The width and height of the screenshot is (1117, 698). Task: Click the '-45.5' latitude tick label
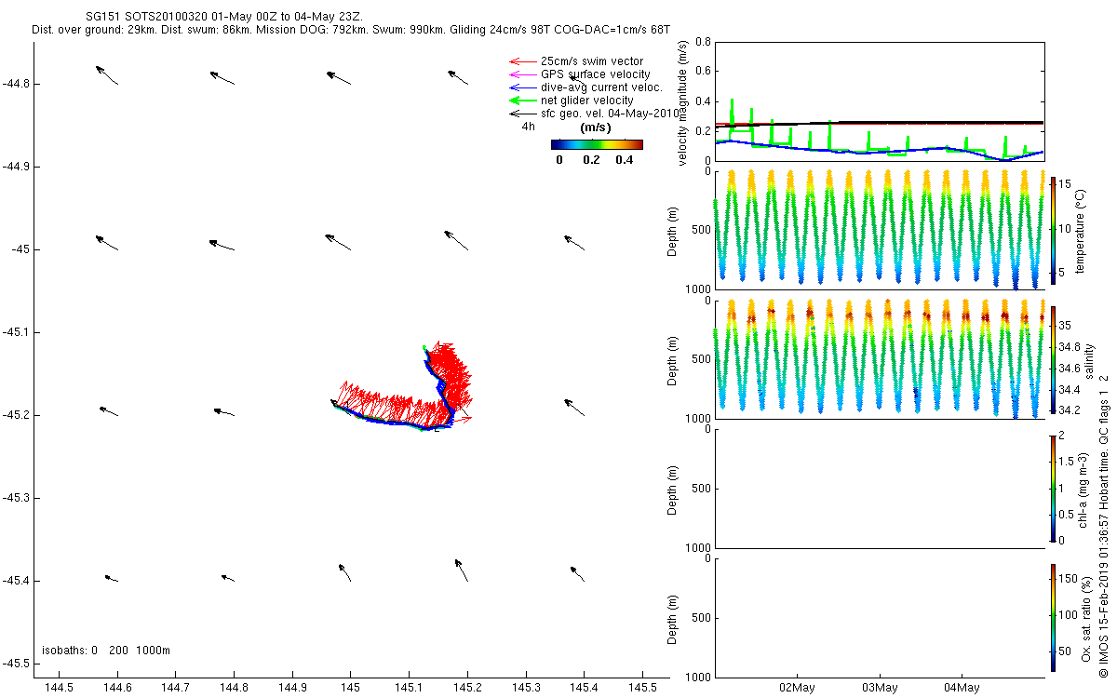pos(17,664)
